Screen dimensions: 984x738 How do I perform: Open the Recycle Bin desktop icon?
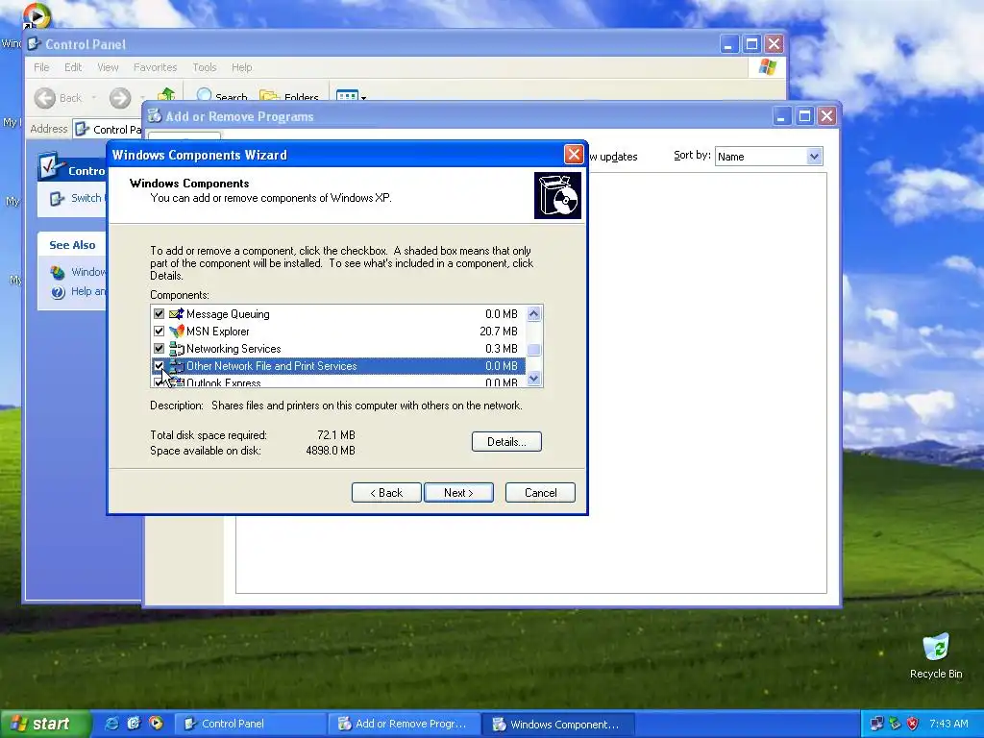pyautogui.click(x=936, y=656)
